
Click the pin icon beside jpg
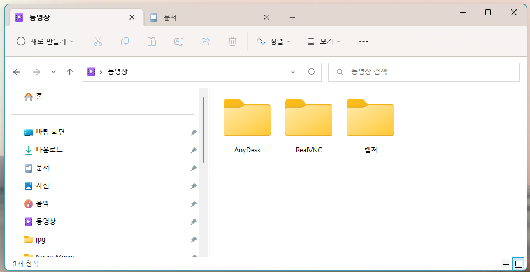[193, 240]
